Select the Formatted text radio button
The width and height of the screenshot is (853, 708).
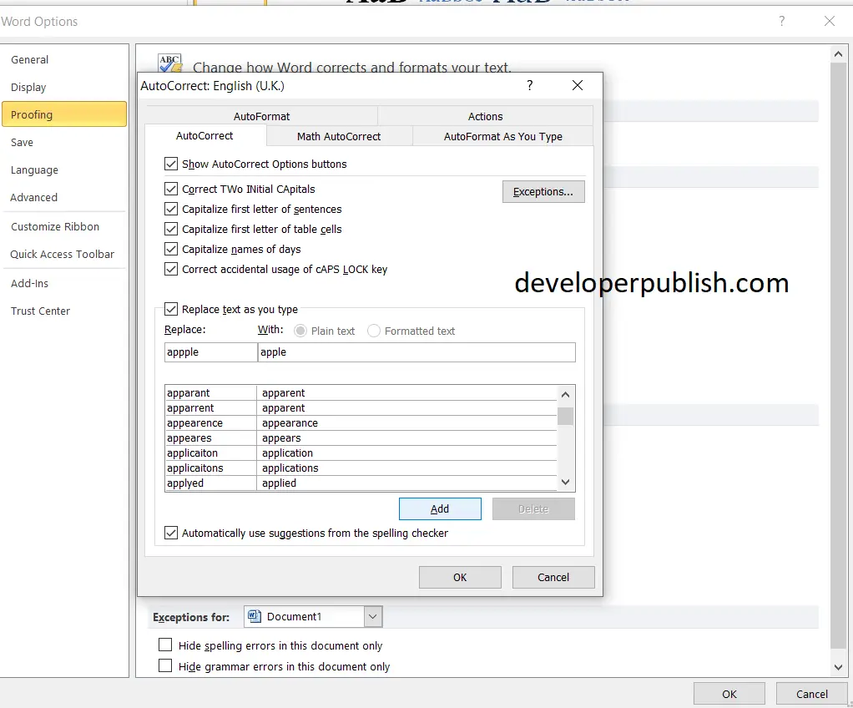374,331
